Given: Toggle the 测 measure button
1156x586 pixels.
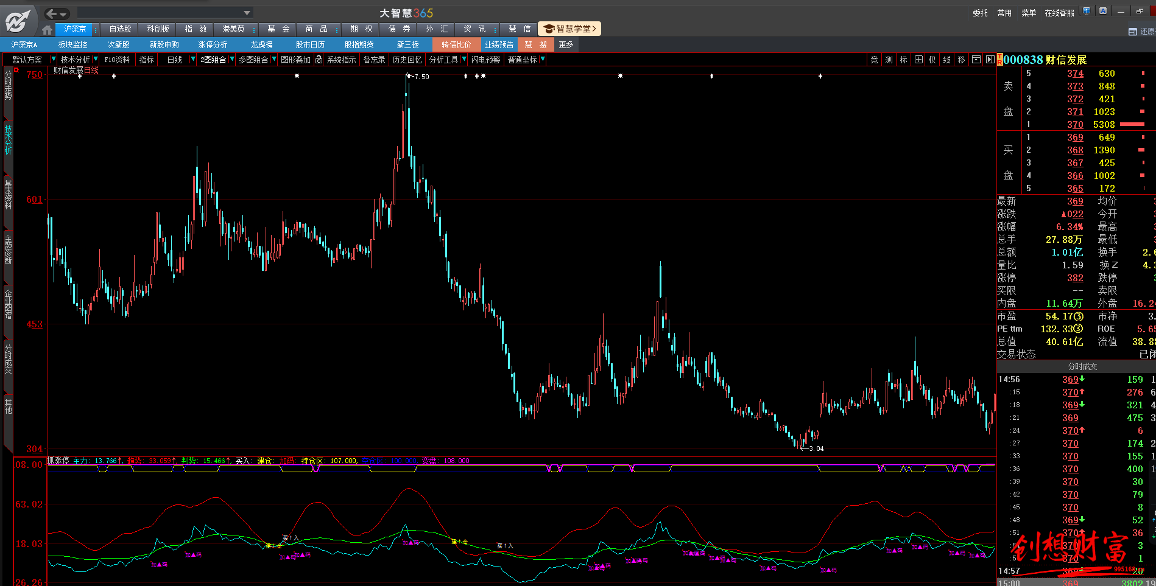Looking at the screenshot, I should coord(889,60).
